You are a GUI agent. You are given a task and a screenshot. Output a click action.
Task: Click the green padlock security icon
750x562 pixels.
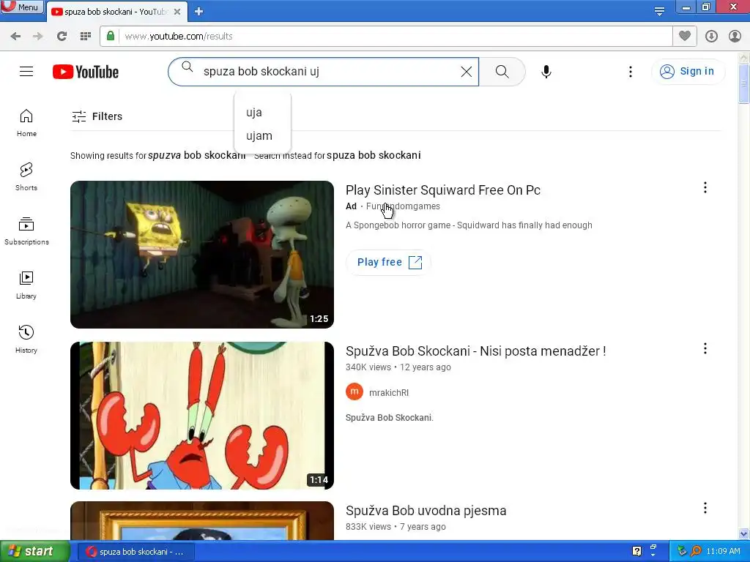coord(111,36)
